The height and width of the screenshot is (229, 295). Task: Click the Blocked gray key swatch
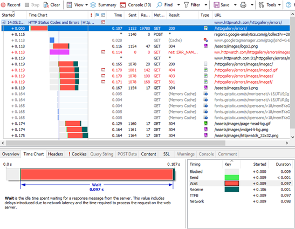[231, 171]
